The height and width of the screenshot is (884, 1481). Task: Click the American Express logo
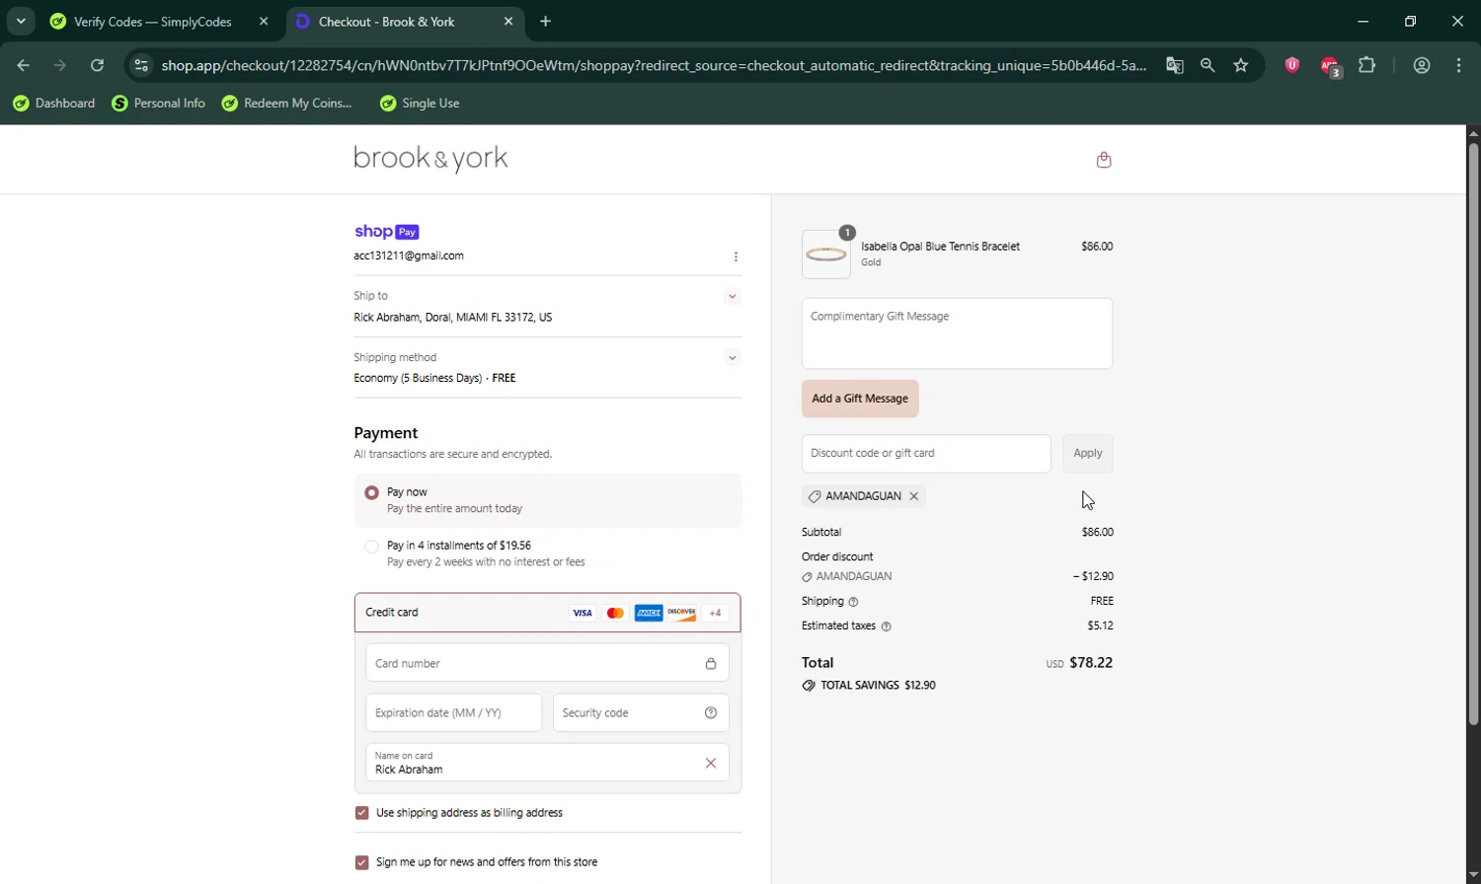coord(649,613)
